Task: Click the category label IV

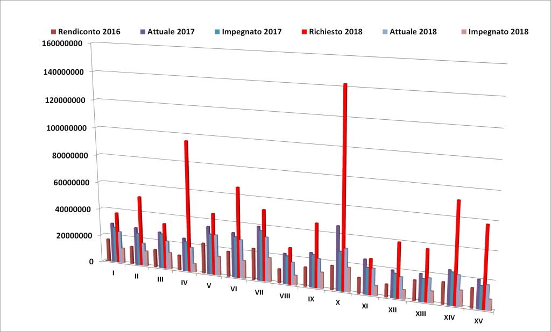Action: coord(184,282)
